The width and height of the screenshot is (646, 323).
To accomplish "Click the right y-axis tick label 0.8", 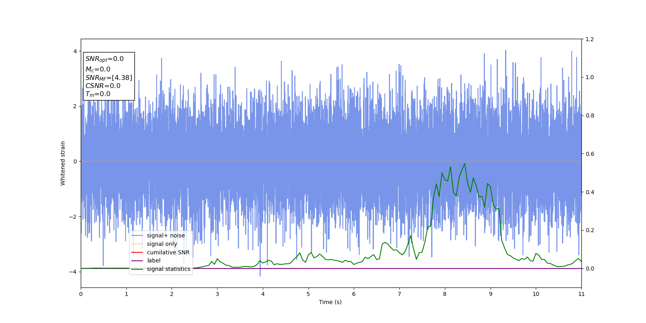I will click(589, 115).
